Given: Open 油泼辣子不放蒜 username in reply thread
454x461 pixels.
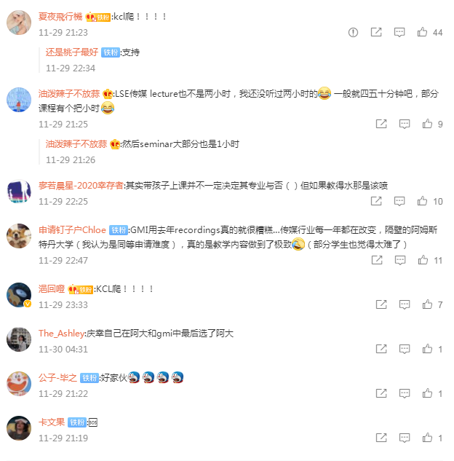Looking at the screenshot, I should click(76, 144).
